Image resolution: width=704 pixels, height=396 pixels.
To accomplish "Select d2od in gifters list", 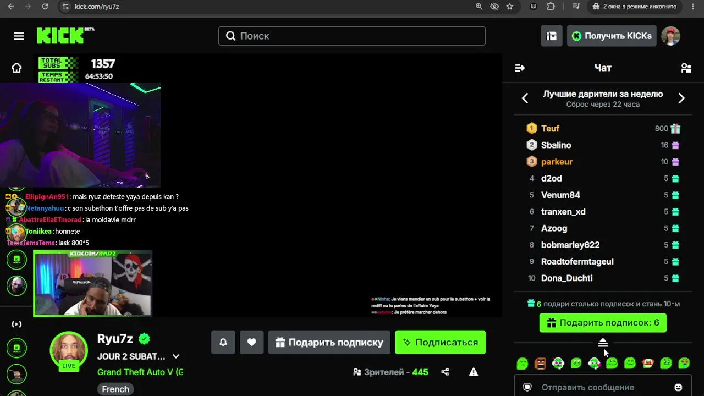I will (x=551, y=178).
